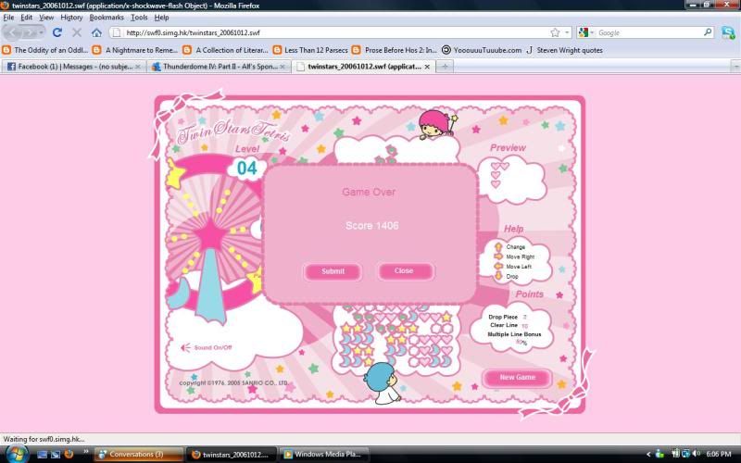Screen dimensions: 741x463
Task: Switch to the Facebook Messages tab
Action: (73, 67)
